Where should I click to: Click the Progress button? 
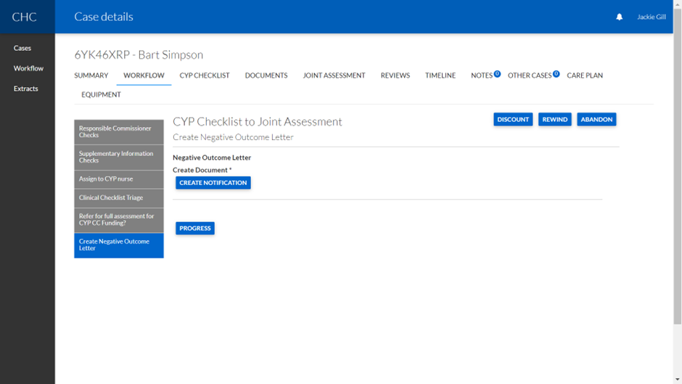(194, 229)
